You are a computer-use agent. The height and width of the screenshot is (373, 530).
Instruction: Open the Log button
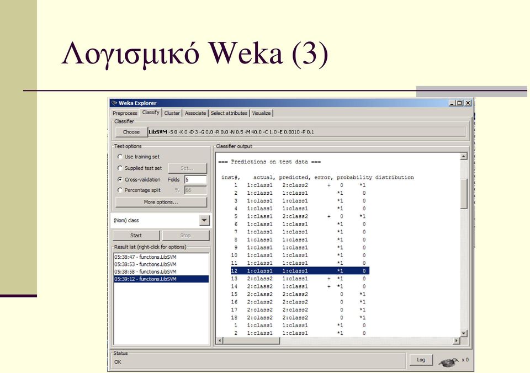pyautogui.click(x=421, y=360)
